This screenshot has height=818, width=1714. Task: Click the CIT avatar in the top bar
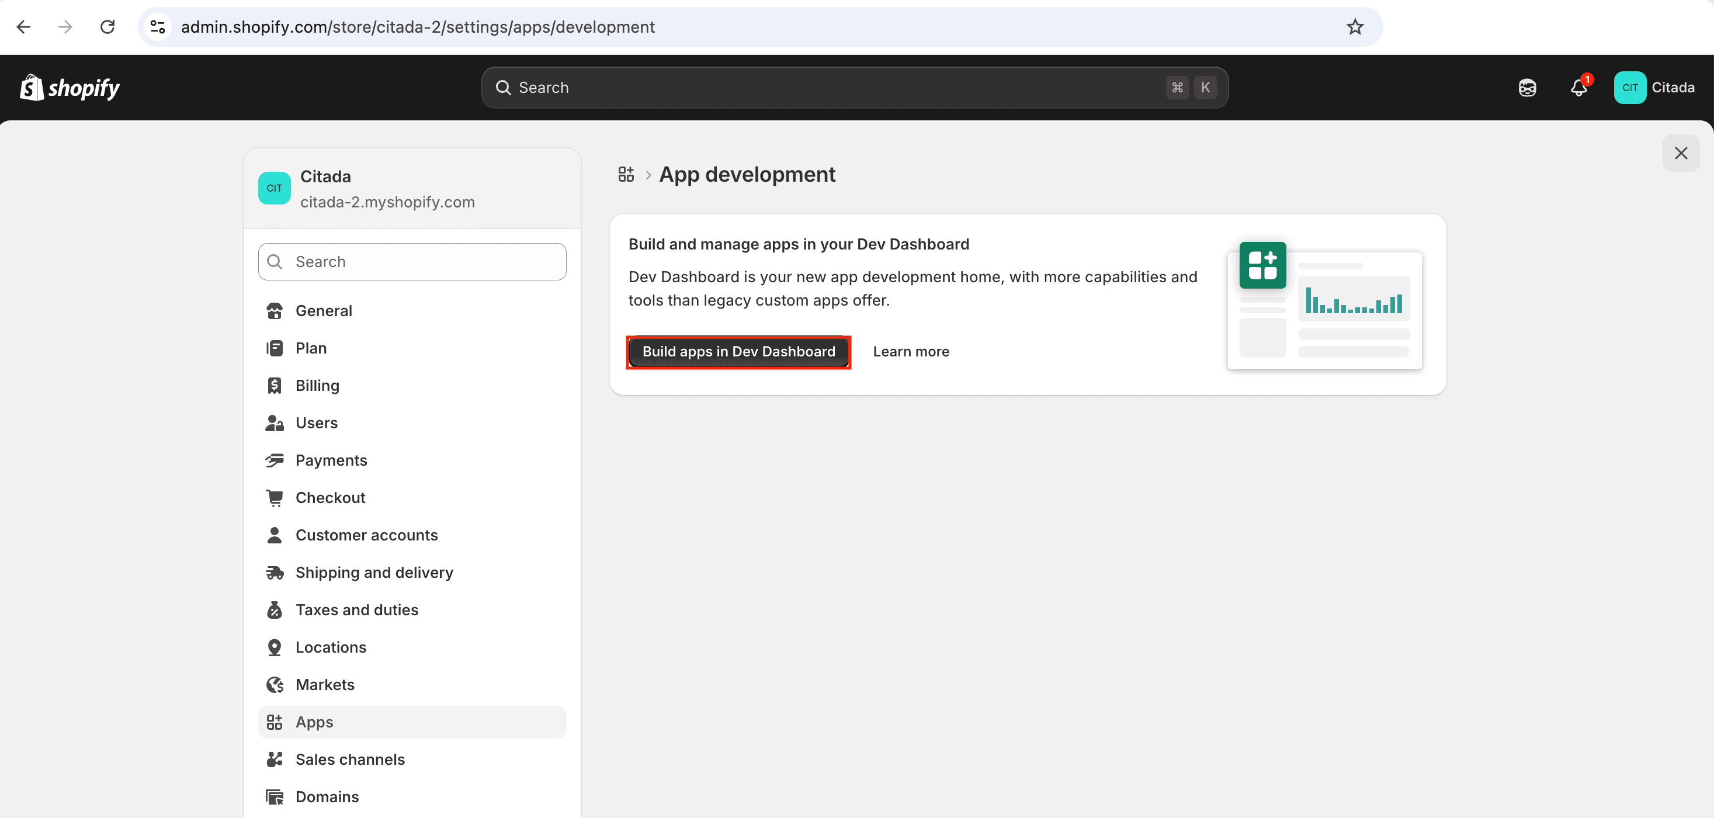(1629, 88)
